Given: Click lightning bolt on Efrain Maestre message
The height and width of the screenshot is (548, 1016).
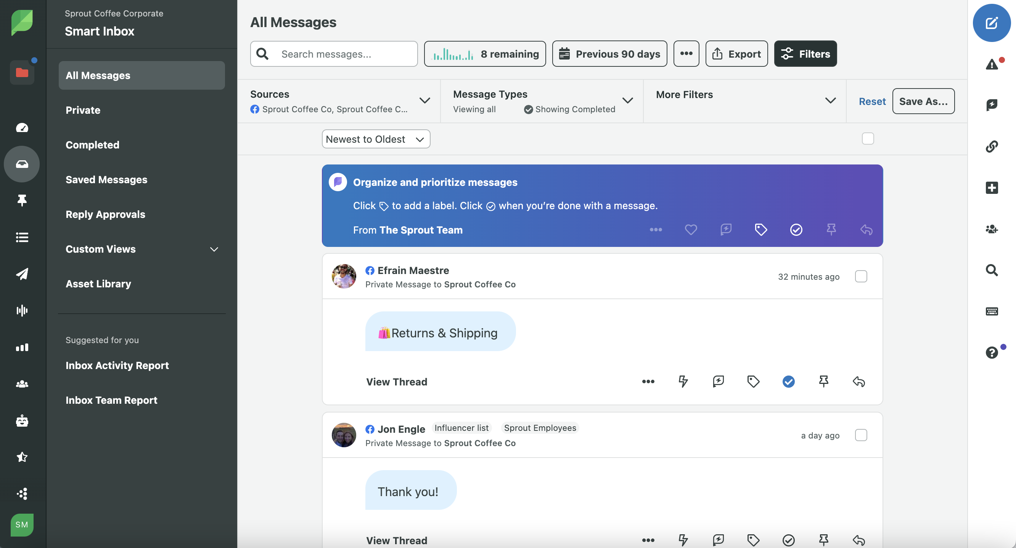Looking at the screenshot, I should coord(683,381).
